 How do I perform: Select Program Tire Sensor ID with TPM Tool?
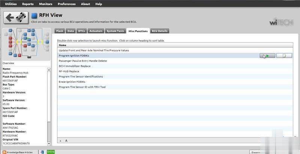(175, 87)
